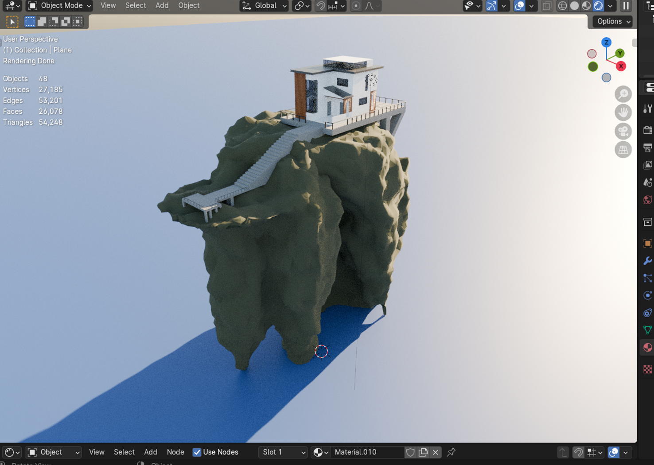
Task: Switch perspective/orthographic with grid gizmo
Action: (x=623, y=150)
